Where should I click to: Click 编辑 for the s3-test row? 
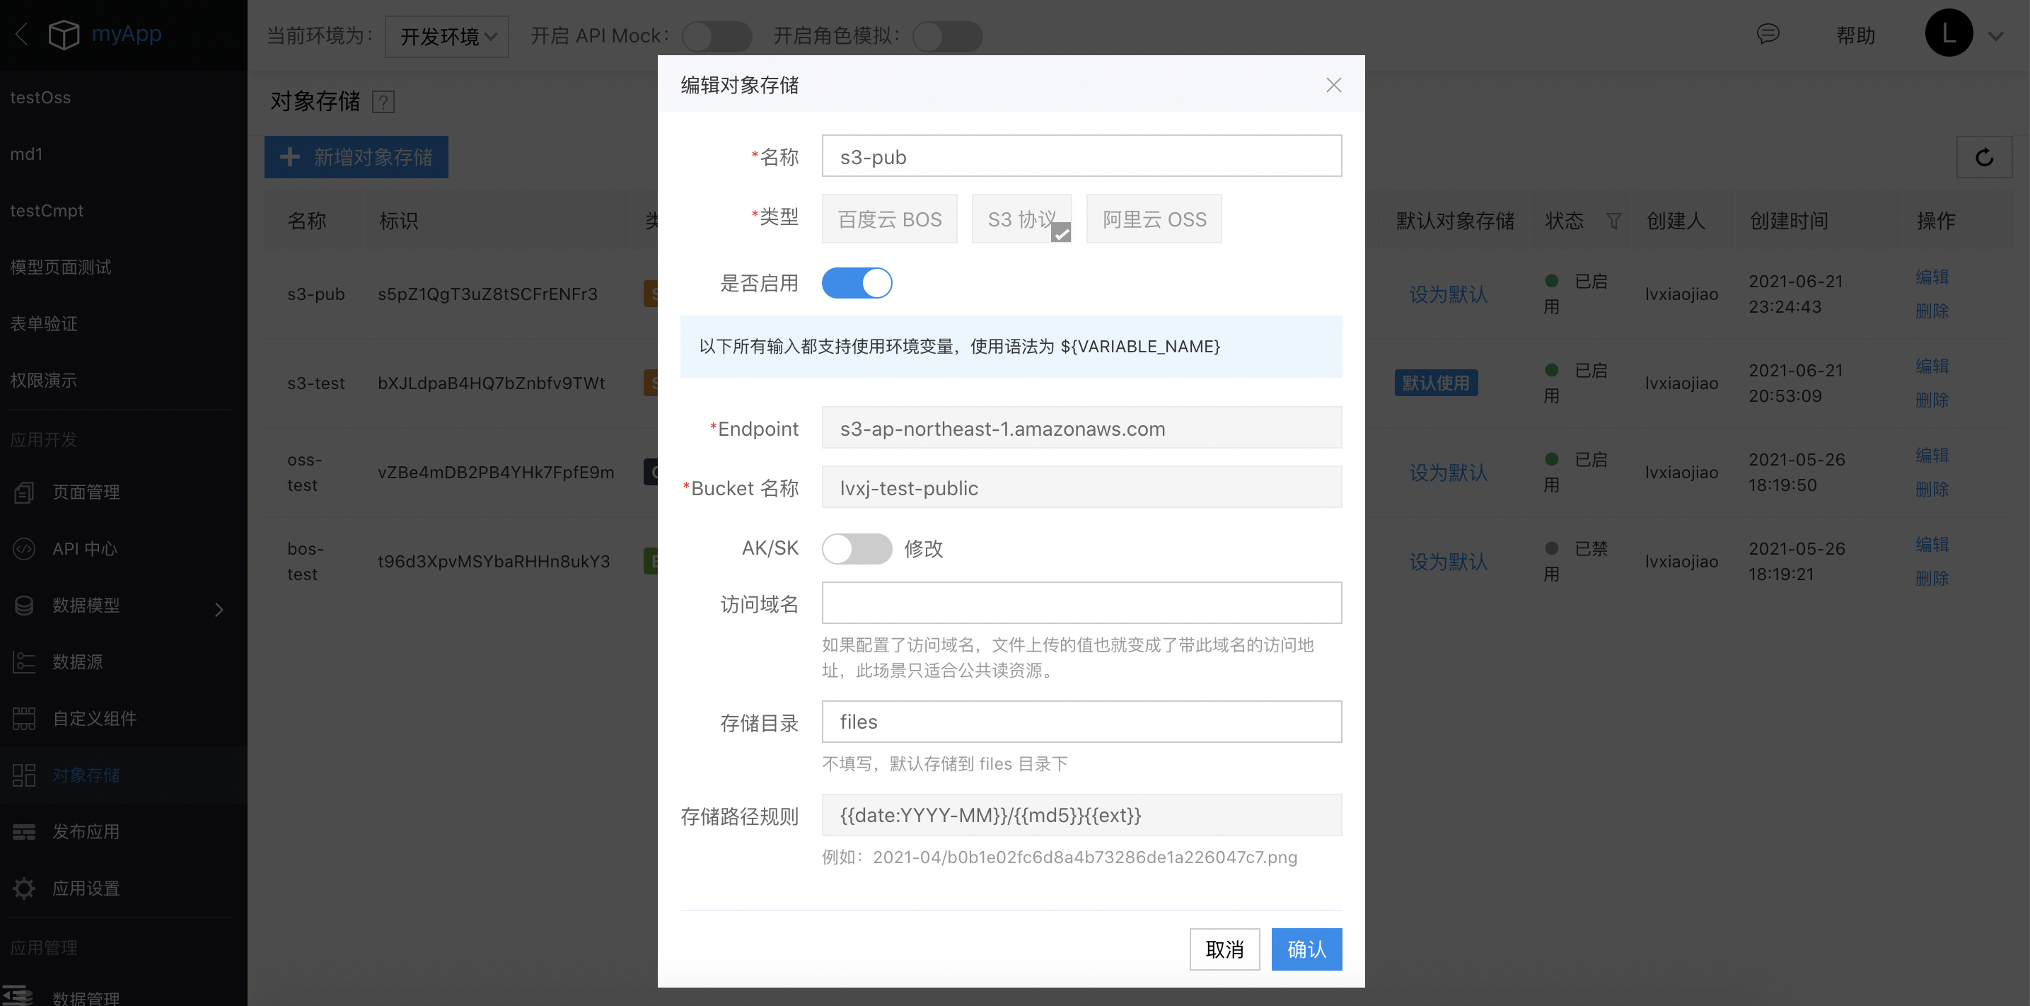1932,366
